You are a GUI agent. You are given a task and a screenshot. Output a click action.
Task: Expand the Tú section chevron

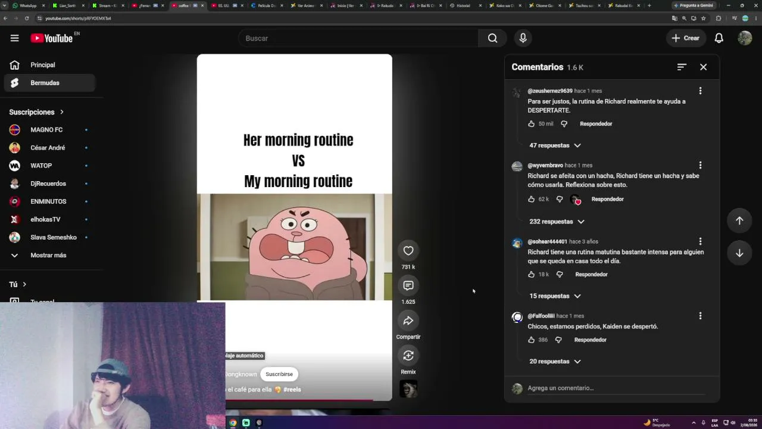(24, 285)
